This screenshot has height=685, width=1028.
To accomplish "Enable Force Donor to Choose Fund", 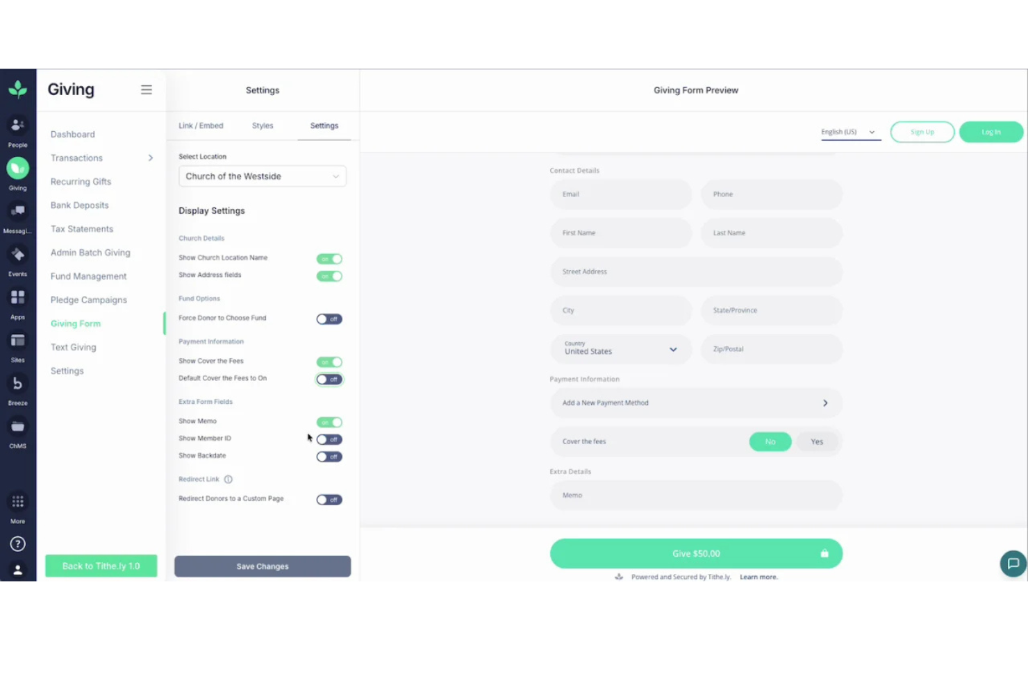I will (329, 319).
